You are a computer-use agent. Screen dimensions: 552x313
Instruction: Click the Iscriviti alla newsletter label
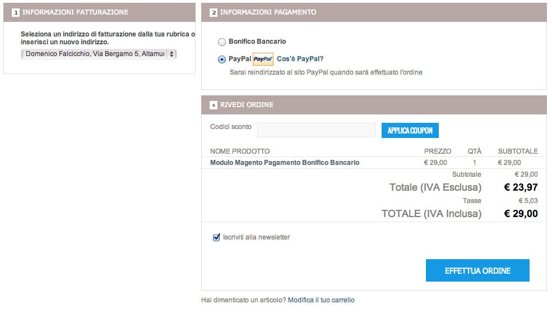click(x=256, y=237)
